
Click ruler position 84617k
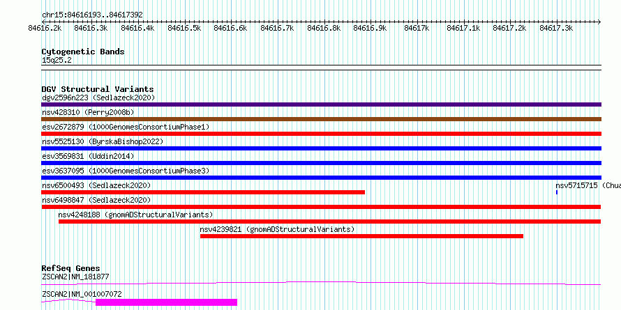[x=417, y=28]
